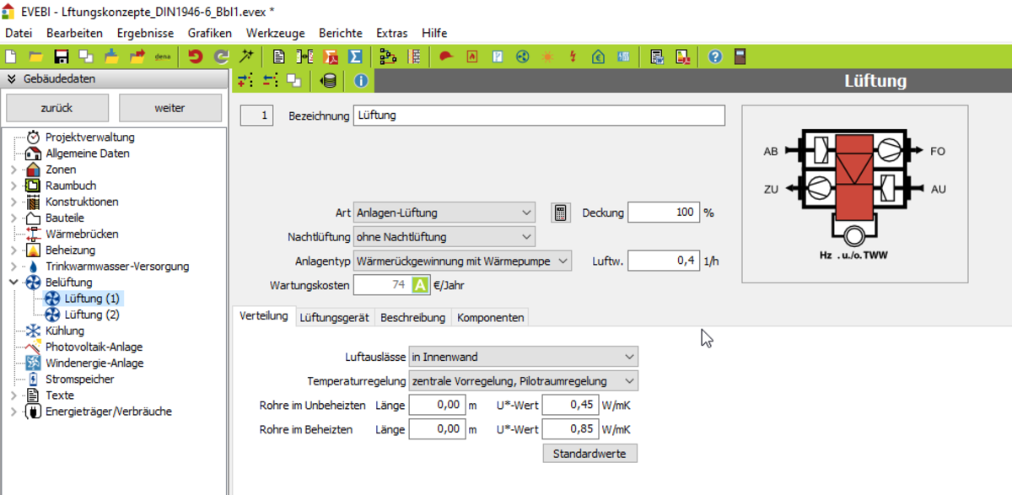Click the Standardwerte button

pyautogui.click(x=589, y=454)
